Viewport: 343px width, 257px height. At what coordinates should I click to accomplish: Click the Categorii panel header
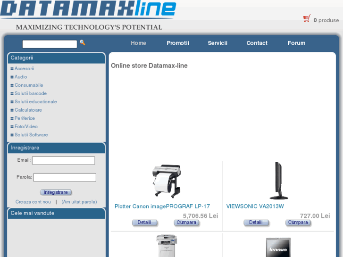(x=57, y=58)
